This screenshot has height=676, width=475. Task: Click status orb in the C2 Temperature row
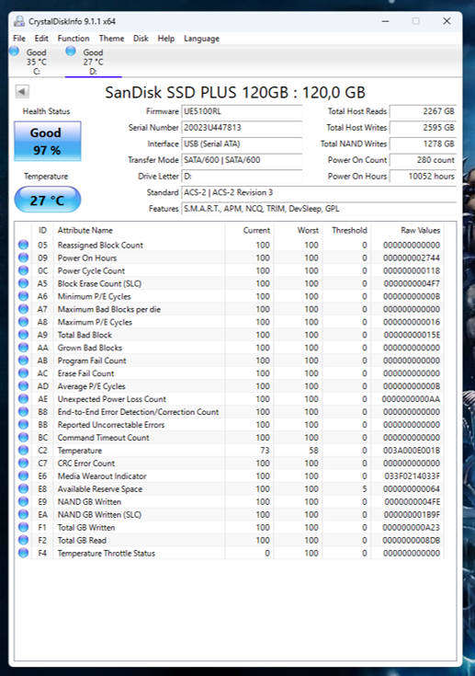coord(24,450)
